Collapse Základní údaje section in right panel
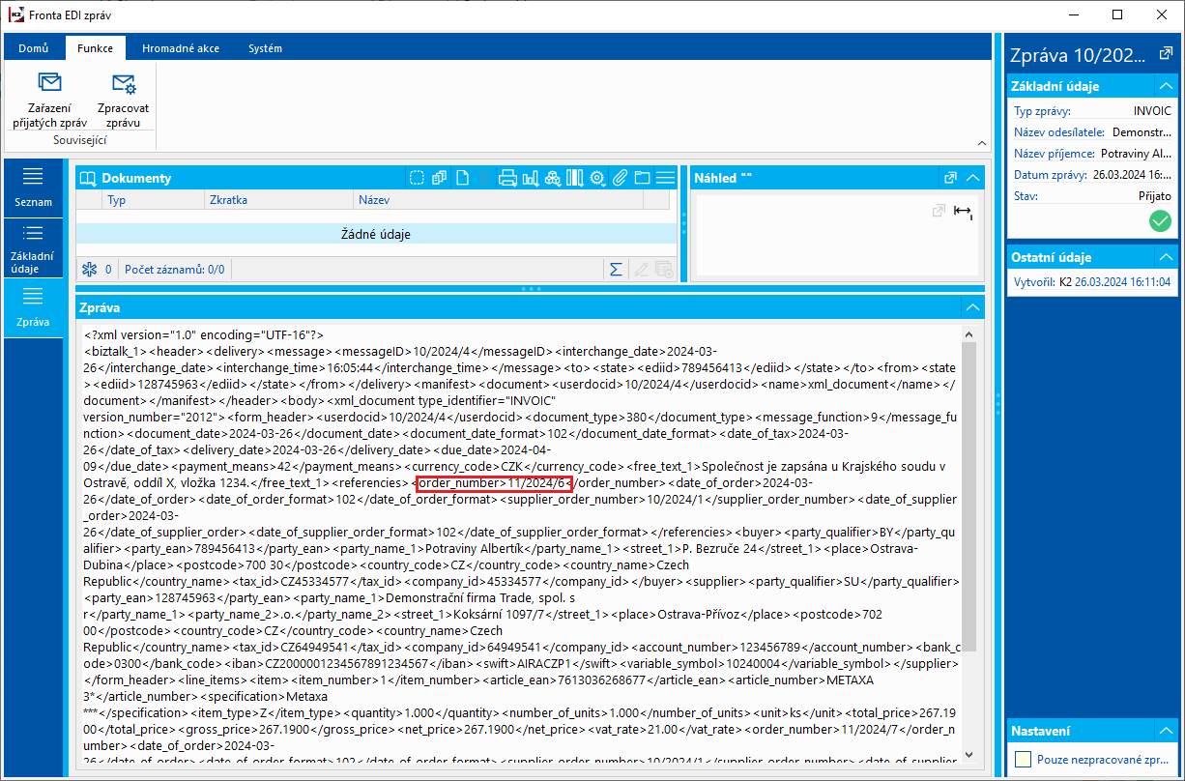This screenshot has width=1185, height=781. 1165,86
